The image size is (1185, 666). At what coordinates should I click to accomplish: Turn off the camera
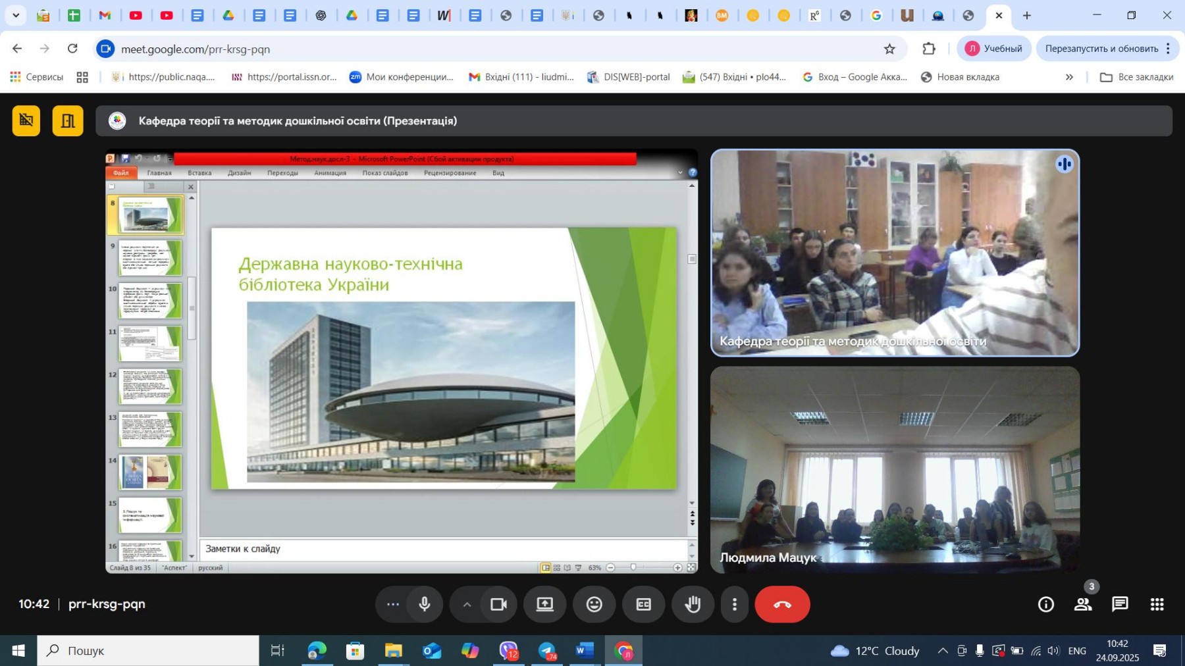(x=498, y=604)
